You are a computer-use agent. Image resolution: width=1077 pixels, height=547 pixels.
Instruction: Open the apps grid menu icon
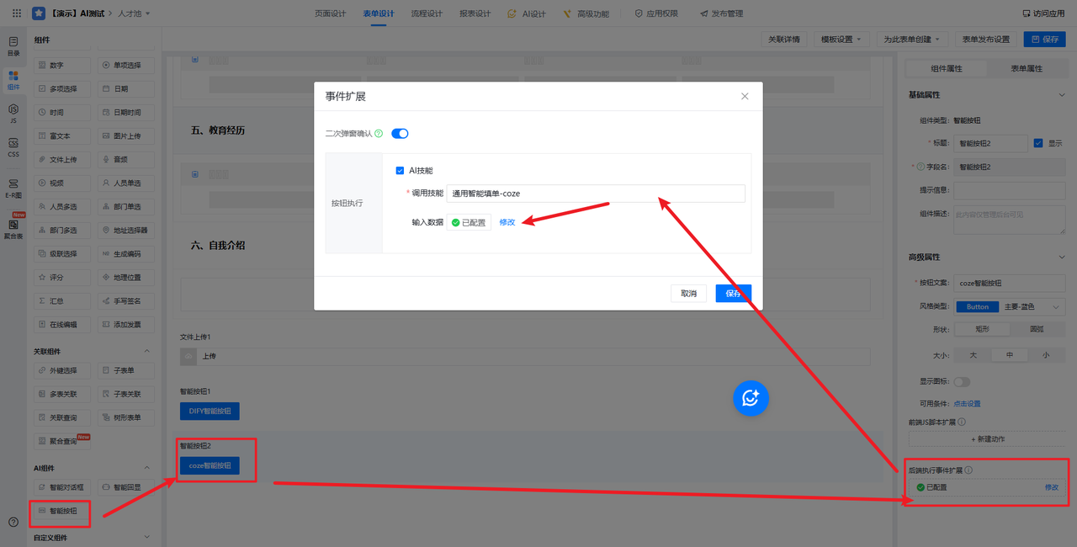coord(17,13)
